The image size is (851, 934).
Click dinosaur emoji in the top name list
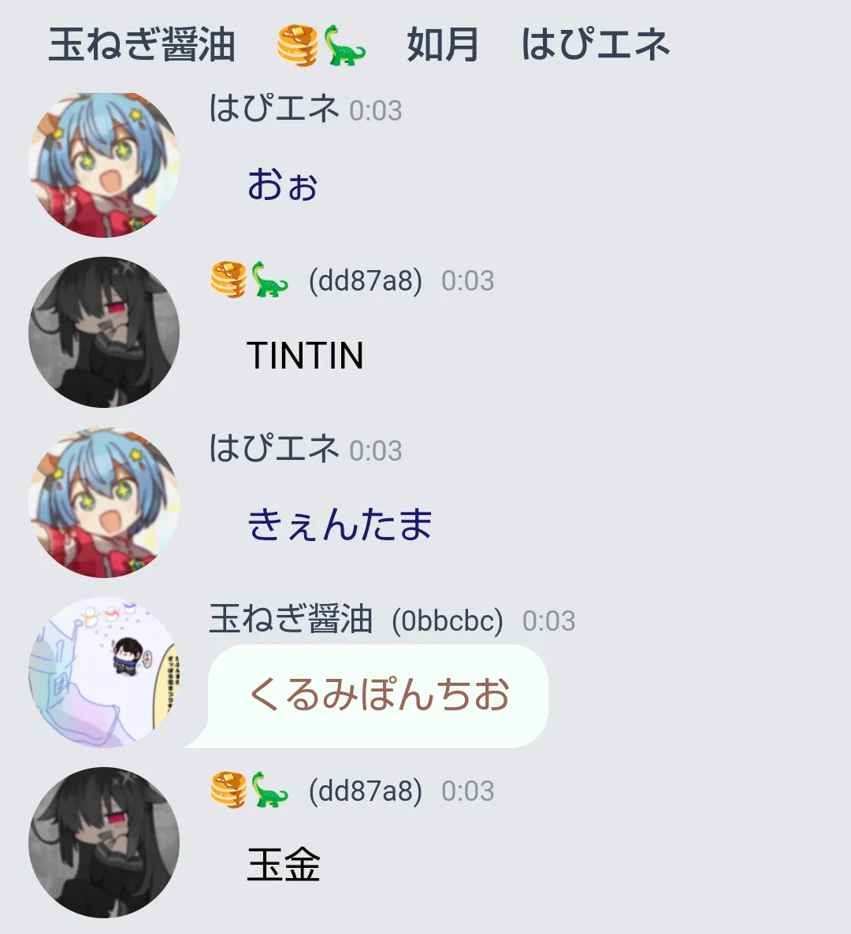(344, 45)
